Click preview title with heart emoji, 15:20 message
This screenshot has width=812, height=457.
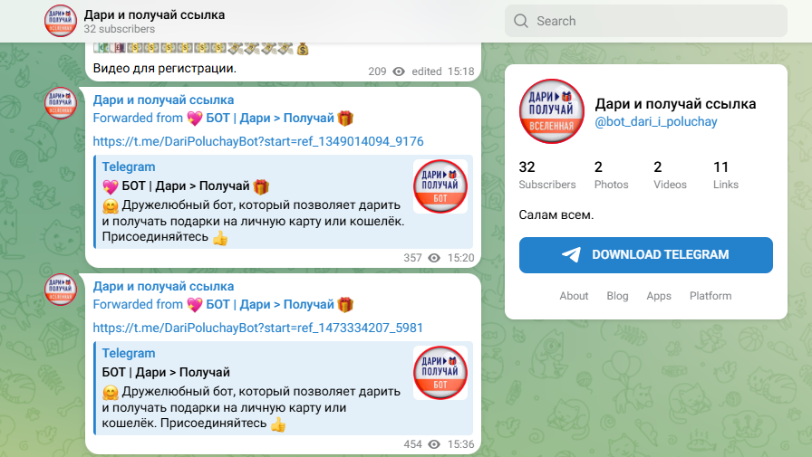(x=186, y=186)
